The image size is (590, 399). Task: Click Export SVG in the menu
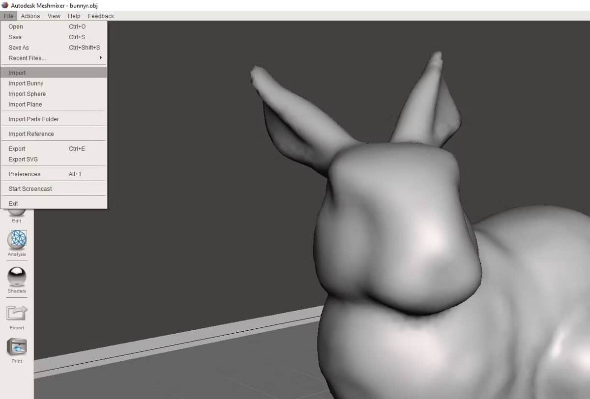tap(54, 159)
